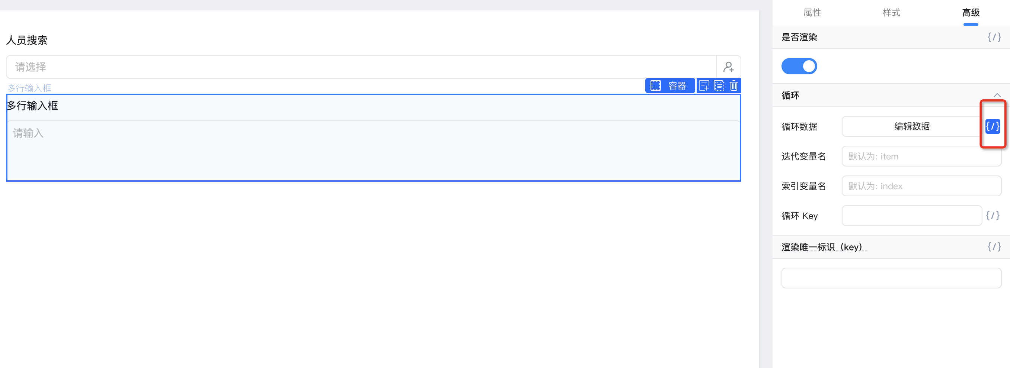Toggle the 是否渲染 switch off
This screenshot has height=368, width=1010.
(x=799, y=66)
